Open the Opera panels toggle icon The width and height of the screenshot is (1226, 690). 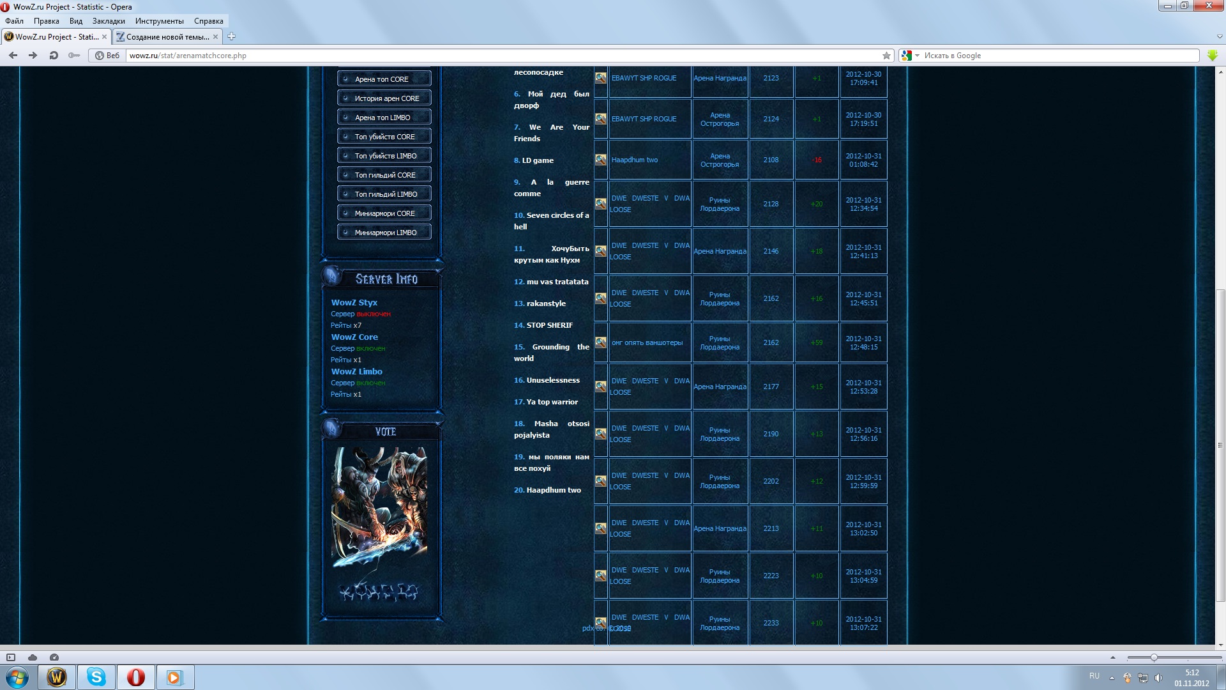pos(11,657)
